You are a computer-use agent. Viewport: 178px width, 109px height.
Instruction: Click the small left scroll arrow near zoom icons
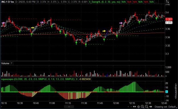128,107
